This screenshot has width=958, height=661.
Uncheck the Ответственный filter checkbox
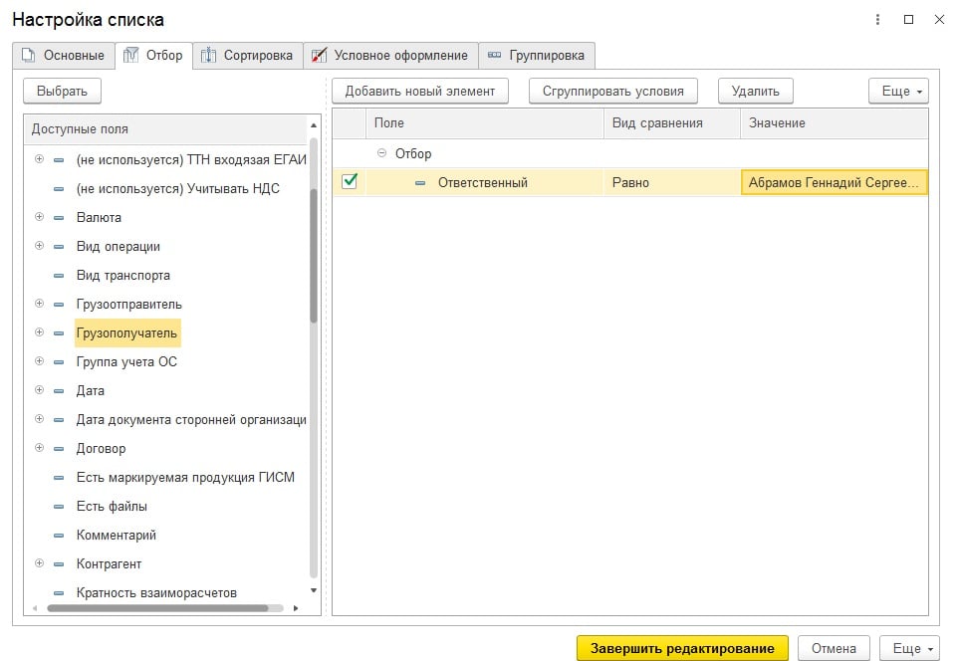pyautogui.click(x=350, y=182)
